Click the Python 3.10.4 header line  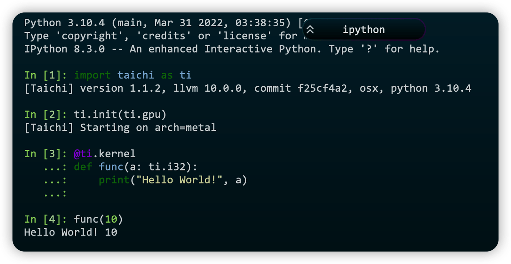click(x=159, y=23)
